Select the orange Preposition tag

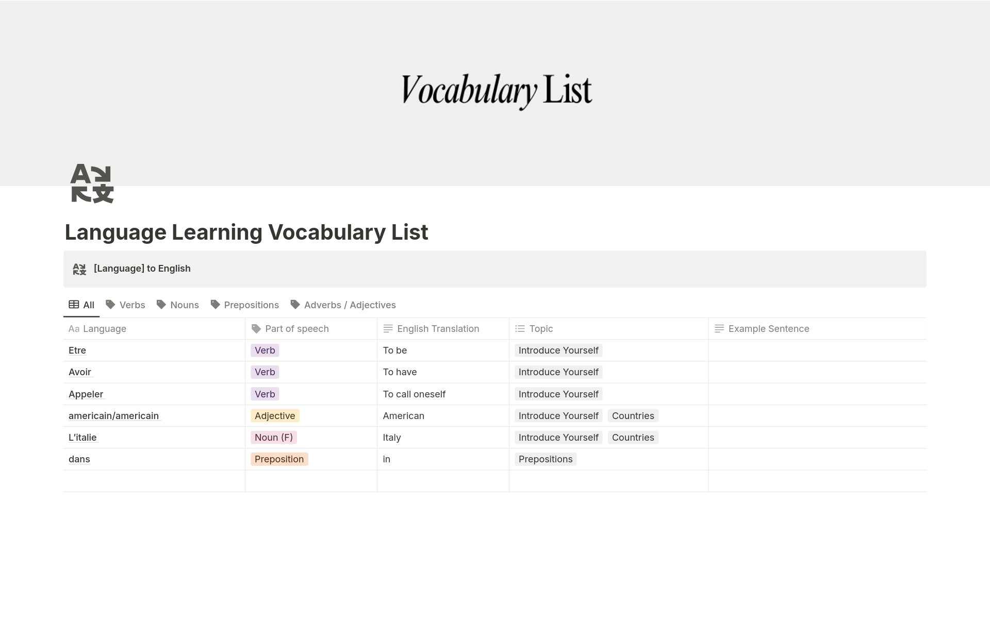click(x=279, y=459)
